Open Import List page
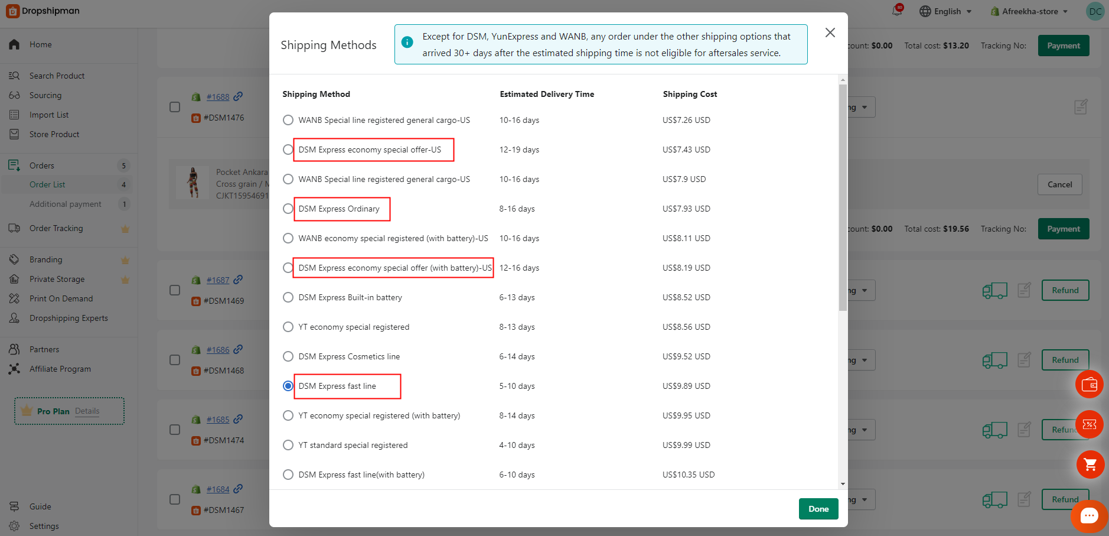1109x536 pixels. tap(49, 115)
